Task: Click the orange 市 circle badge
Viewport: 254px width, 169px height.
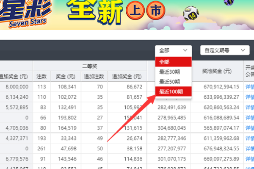Action: pos(156,10)
